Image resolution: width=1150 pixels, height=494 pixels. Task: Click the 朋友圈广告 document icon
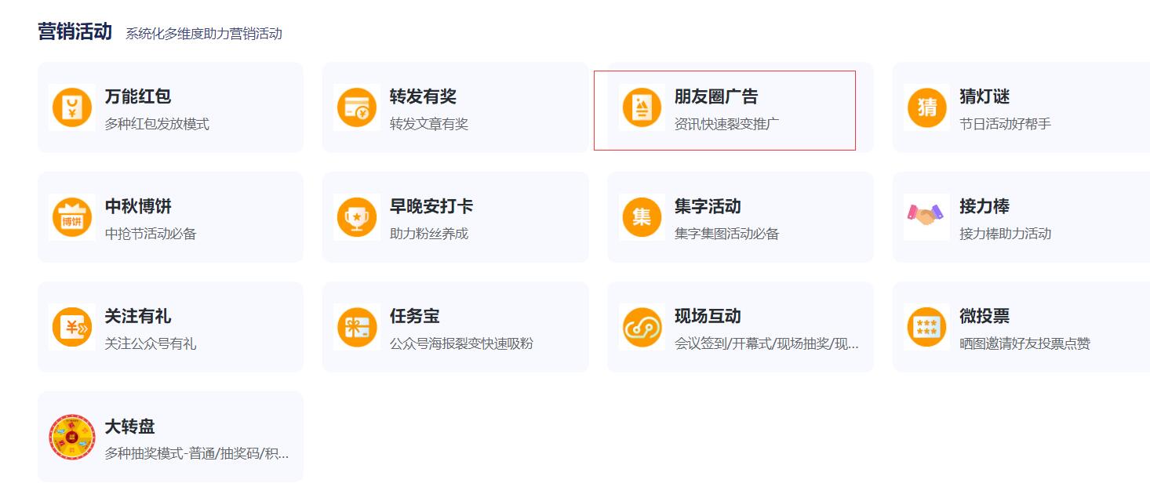click(642, 107)
